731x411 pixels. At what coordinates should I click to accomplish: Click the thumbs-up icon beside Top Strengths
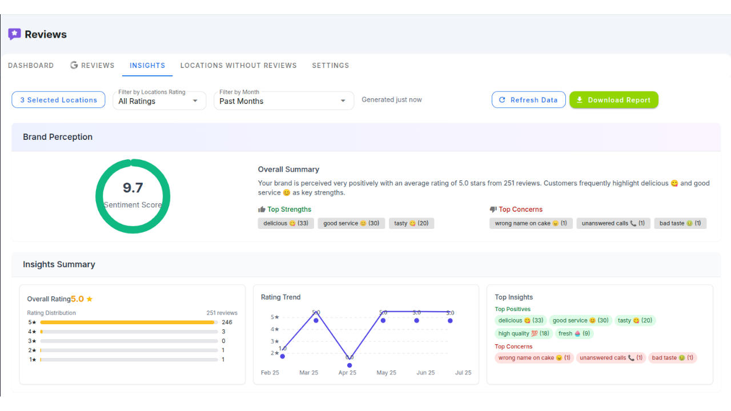261,209
